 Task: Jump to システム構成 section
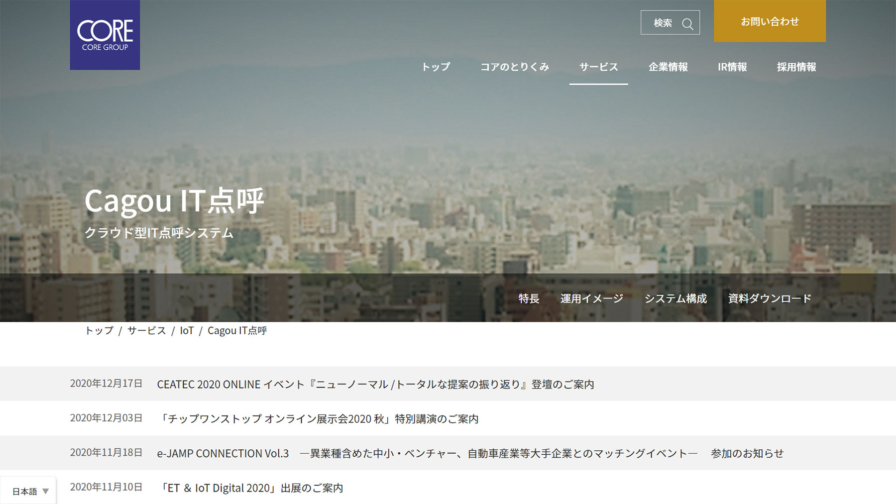tap(675, 298)
